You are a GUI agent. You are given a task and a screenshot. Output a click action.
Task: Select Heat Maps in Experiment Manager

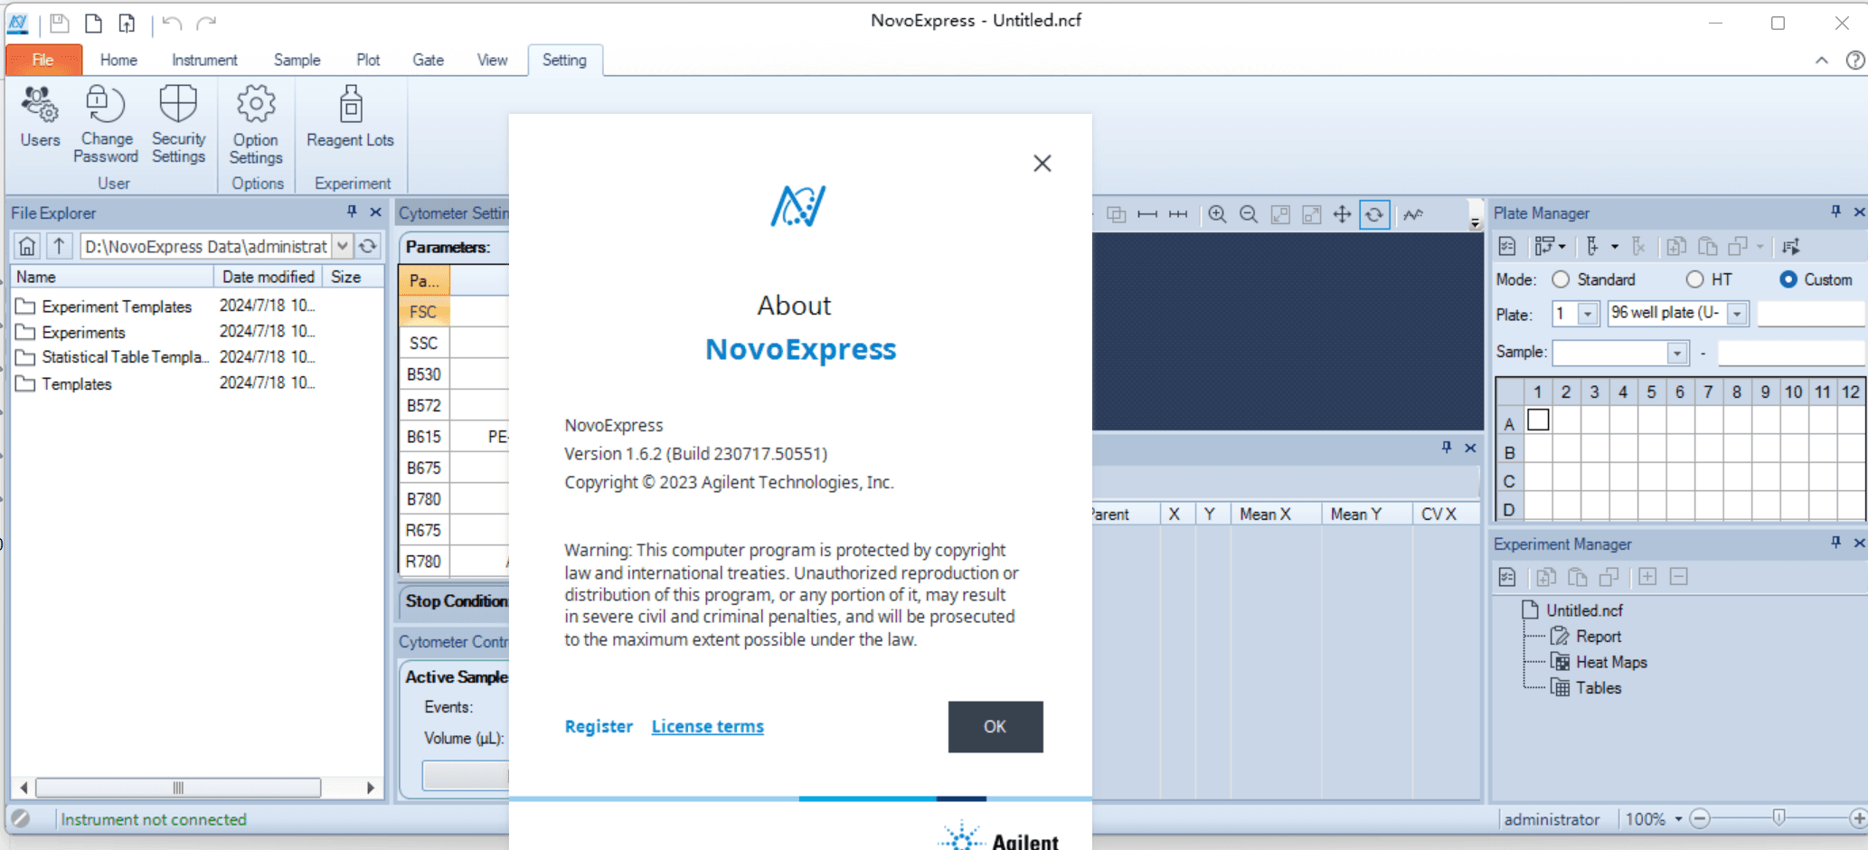[1611, 662]
